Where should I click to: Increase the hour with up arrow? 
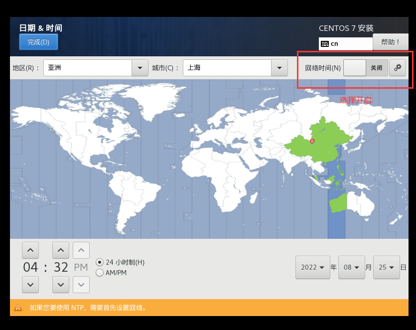30,250
